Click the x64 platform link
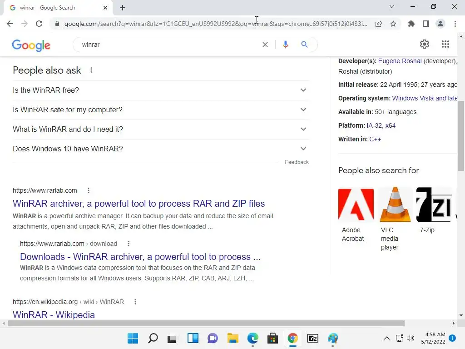Viewport: 465px width, 349px height. [x=390, y=125]
